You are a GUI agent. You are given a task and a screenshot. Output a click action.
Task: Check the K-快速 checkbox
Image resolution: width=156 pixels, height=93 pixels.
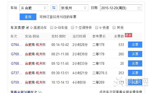(x=97, y=28)
